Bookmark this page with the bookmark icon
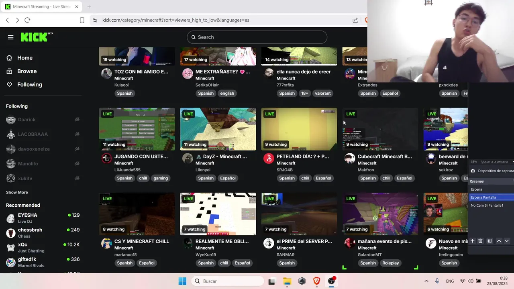This screenshot has height=289, width=514. point(82,20)
